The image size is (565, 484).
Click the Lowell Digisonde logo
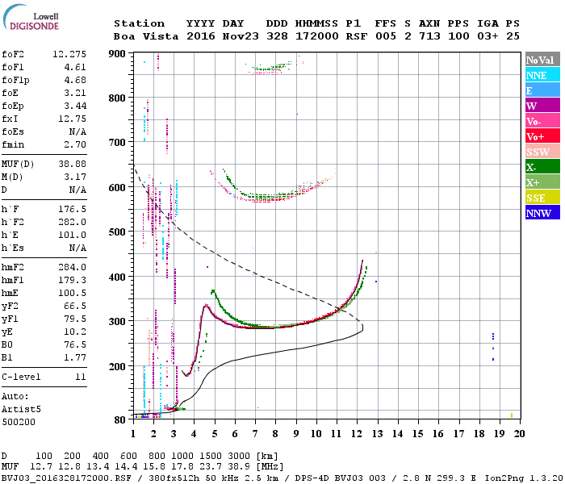coord(31,17)
